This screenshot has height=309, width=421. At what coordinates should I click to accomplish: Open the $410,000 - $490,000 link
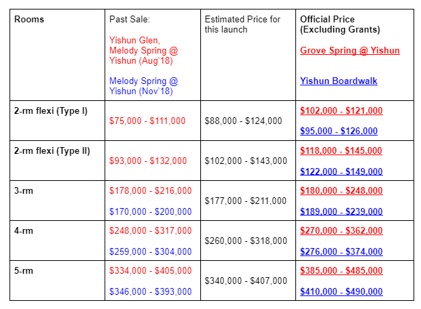click(342, 291)
